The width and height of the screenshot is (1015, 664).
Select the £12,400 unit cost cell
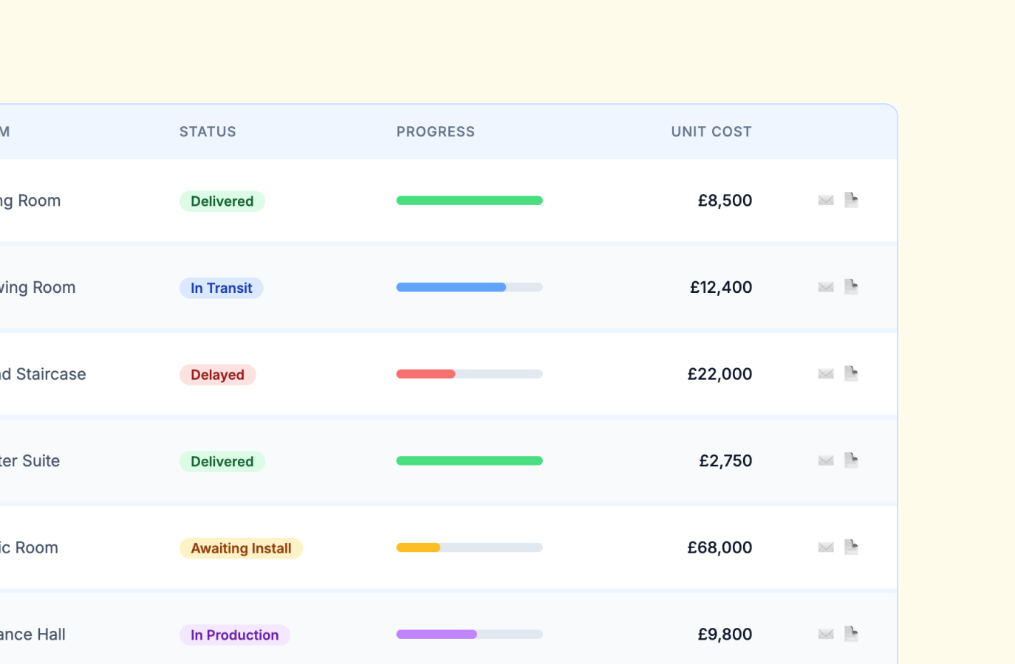click(721, 287)
